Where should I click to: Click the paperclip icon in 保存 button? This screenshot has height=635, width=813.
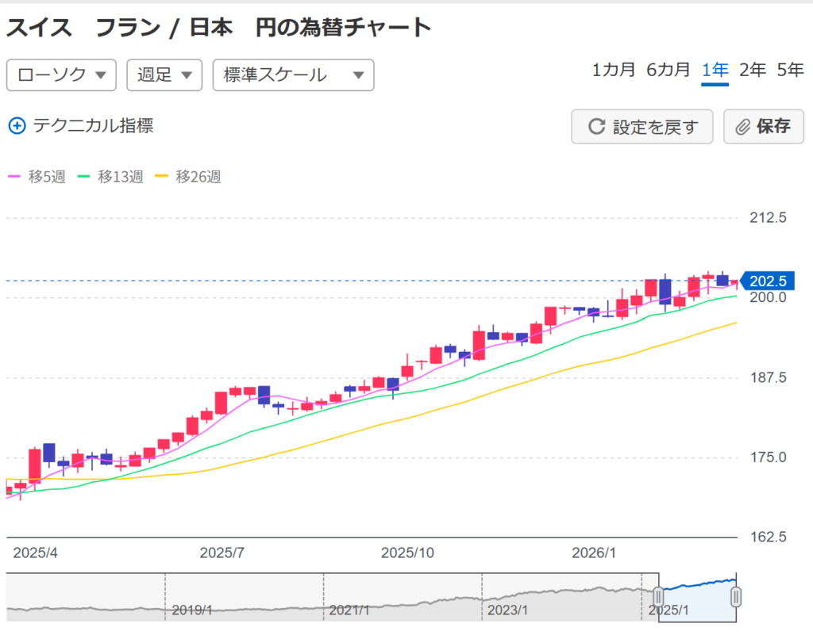click(x=743, y=127)
